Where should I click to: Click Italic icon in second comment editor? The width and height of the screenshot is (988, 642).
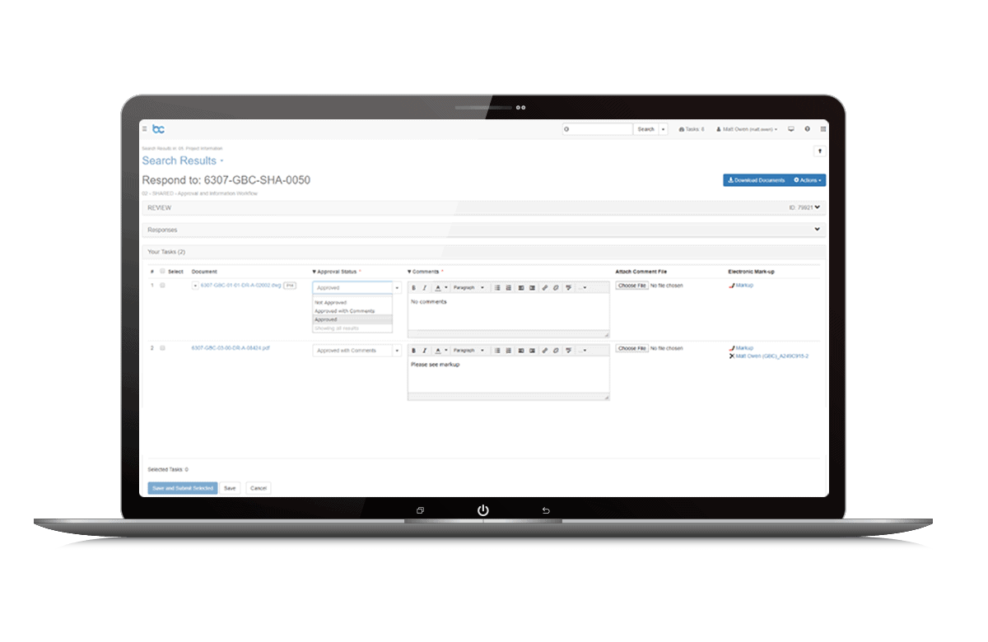[425, 351]
